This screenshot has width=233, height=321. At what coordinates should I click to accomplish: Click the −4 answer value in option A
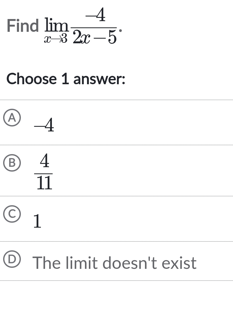44,125
